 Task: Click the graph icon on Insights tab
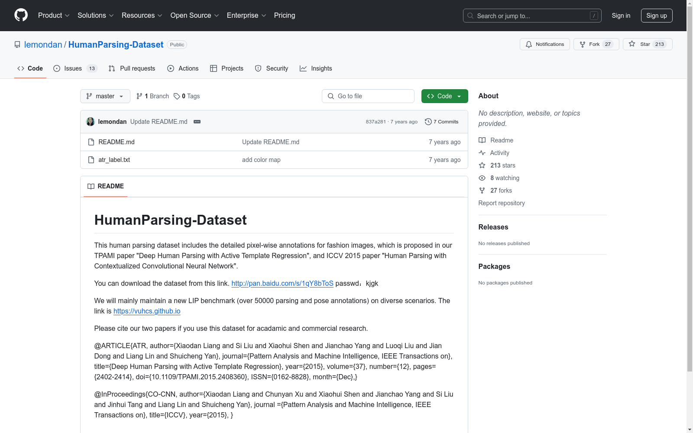(x=303, y=68)
